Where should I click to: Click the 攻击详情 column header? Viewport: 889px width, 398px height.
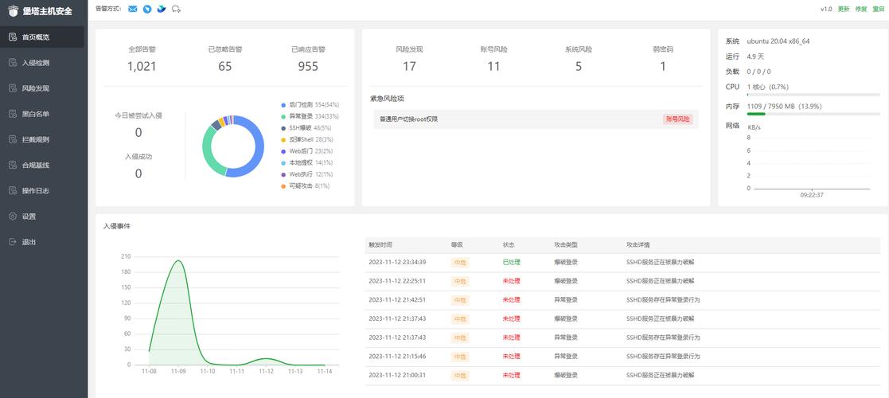click(638, 245)
